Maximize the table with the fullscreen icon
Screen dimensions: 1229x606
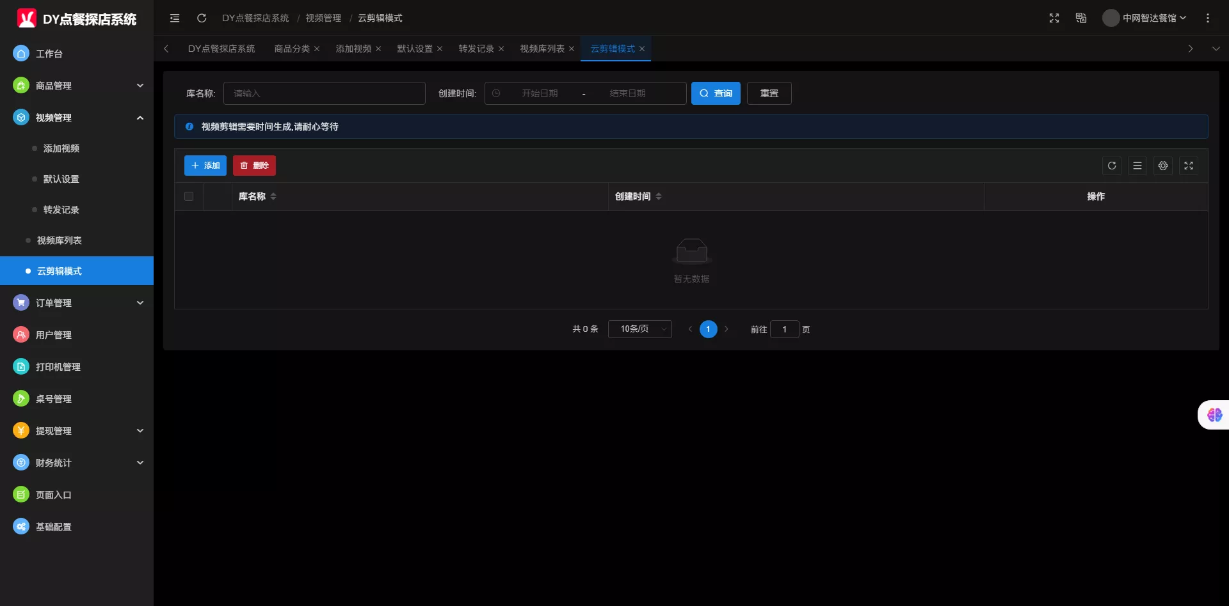tap(1189, 166)
